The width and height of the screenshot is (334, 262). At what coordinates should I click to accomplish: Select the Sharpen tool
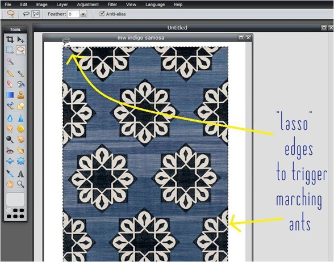click(20, 118)
